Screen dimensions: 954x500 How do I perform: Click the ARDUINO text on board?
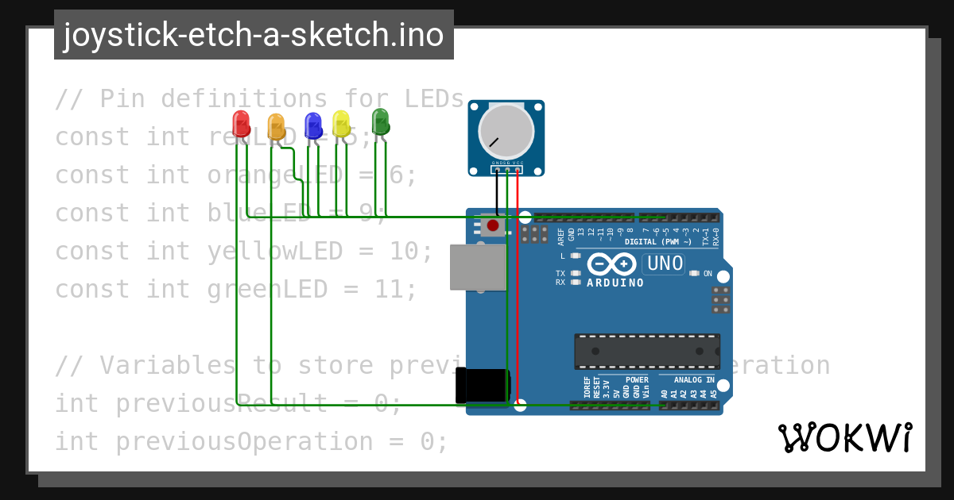pos(615,283)
